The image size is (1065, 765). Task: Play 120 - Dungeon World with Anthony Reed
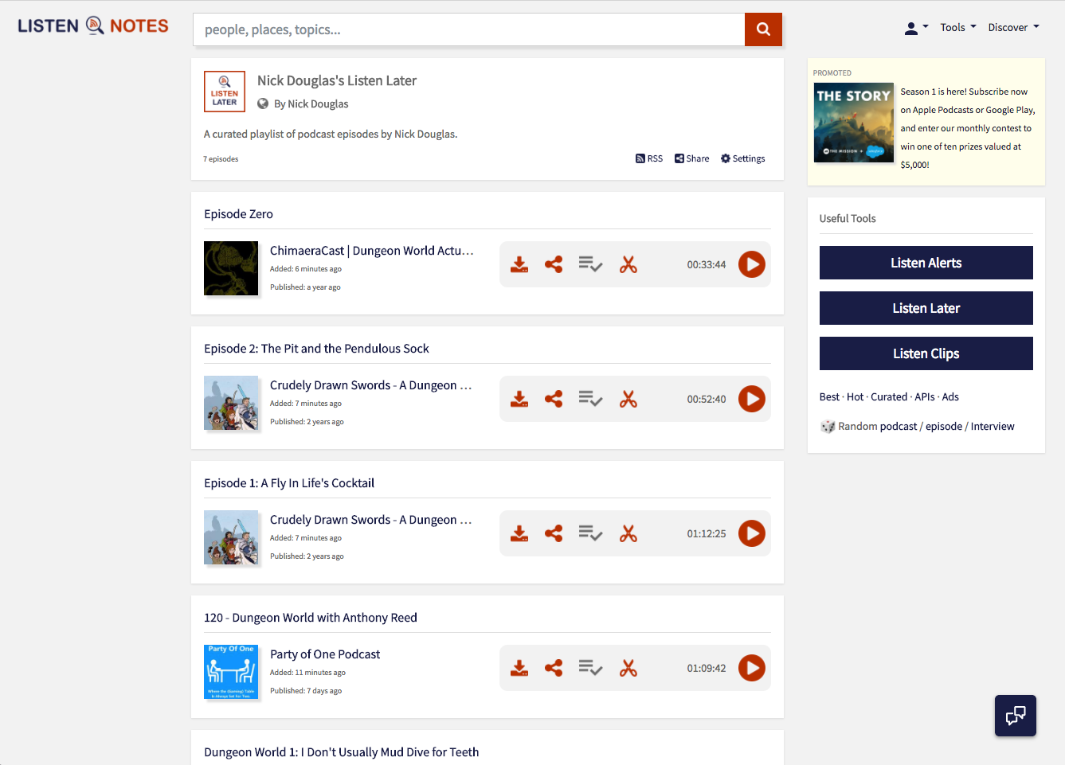point(752,668)
